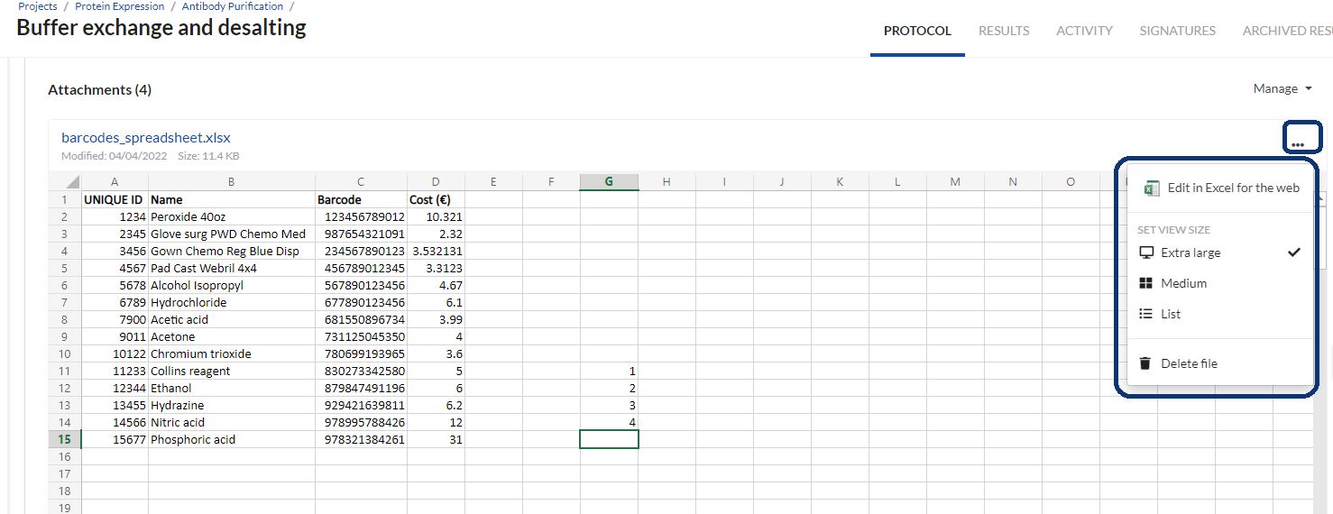Go to the Signatures tab
The height and width of the screenshot is (514, 1333).
[x=1177, y=31]
